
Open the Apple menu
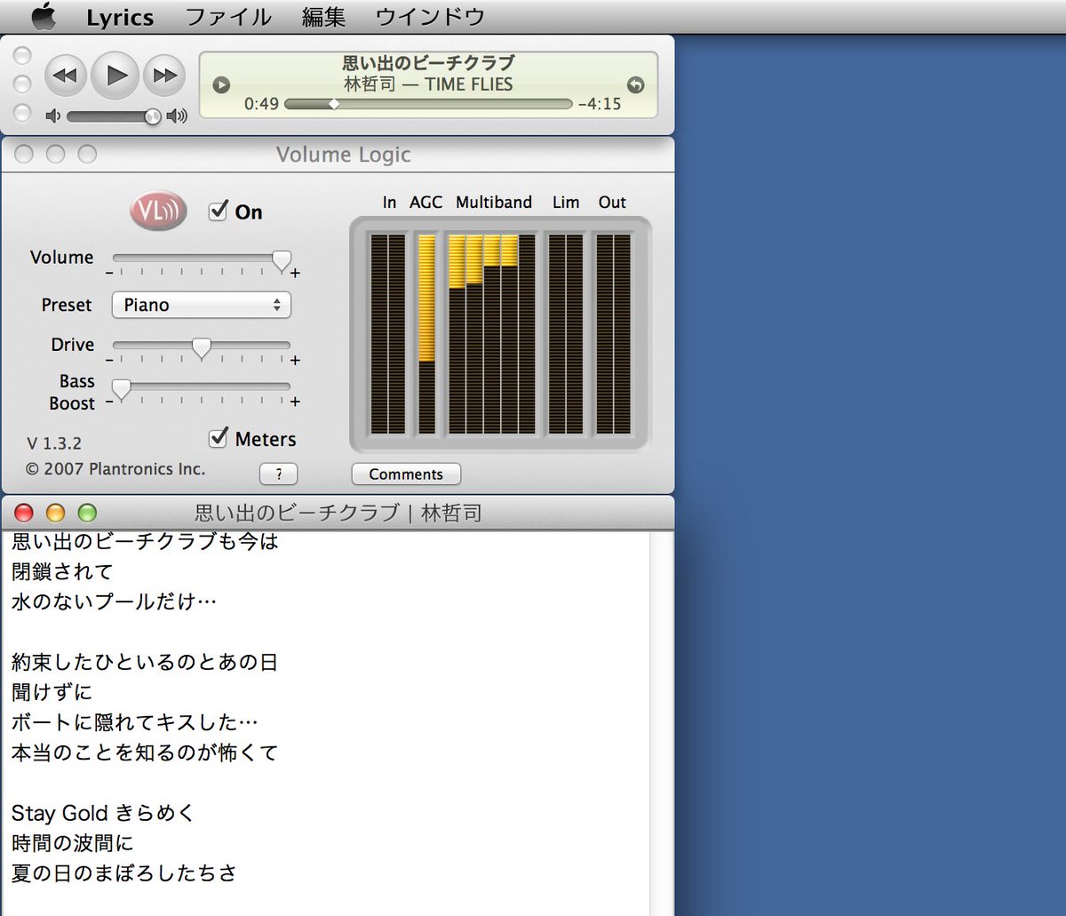(43, 16)
